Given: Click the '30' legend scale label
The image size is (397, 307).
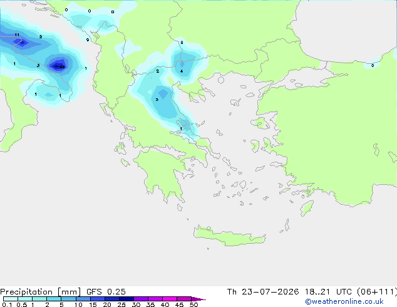Looking at the screenshot, I should pos(136,304).
